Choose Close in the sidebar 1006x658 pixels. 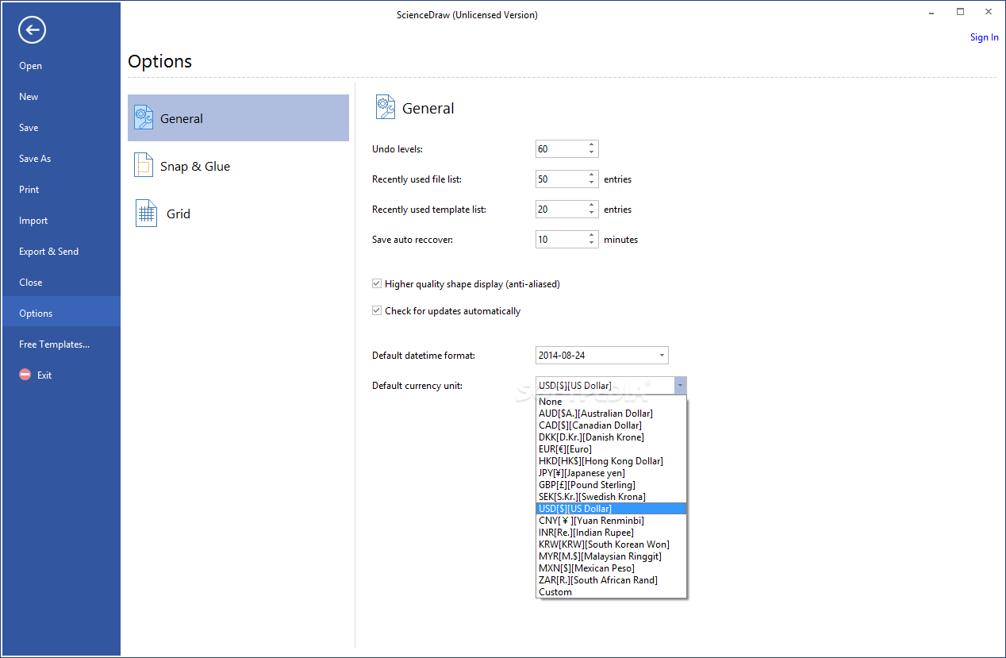pos(31,283)
